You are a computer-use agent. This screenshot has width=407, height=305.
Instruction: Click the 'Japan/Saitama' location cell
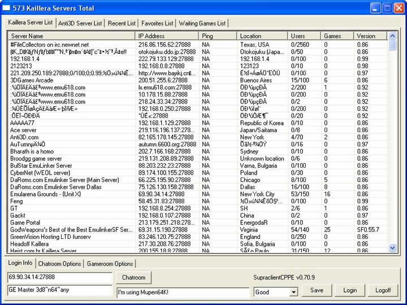(258, 130)
